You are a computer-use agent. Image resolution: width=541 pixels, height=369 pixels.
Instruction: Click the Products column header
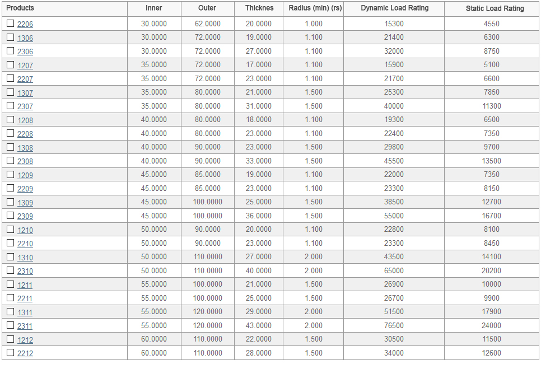pyautogui.click(x=20, y=8)
